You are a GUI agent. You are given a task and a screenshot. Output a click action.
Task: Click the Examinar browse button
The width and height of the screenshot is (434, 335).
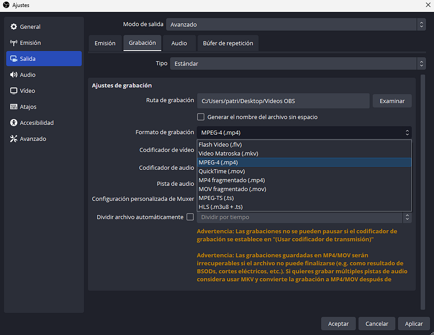(392, 101)
